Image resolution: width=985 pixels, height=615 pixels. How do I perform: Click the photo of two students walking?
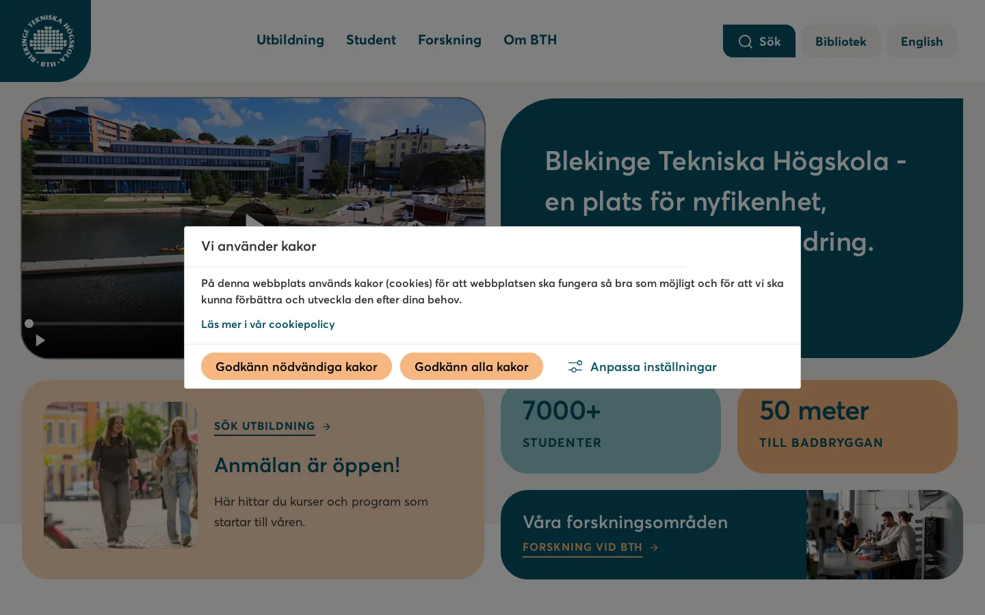point(121,475)
